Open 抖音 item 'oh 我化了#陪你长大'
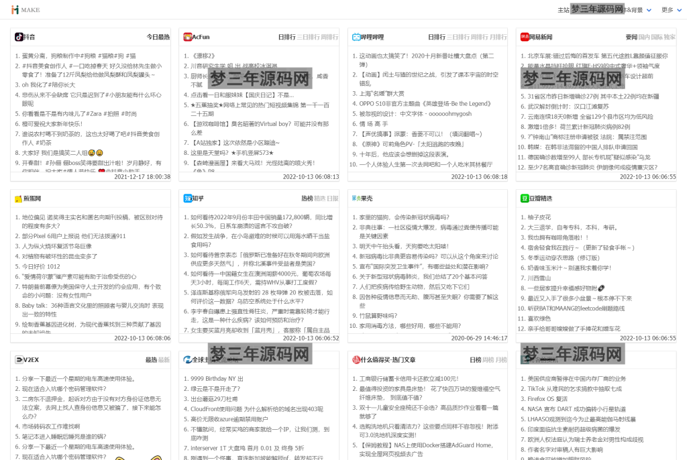Screen dimensions: 687x460 point(48,85)
